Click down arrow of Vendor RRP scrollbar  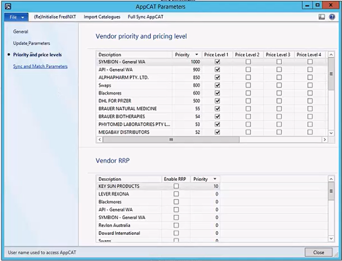331,238
